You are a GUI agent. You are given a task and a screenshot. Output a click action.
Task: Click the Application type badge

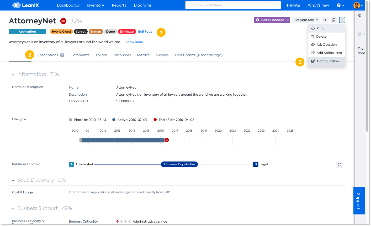tap(27, 32)
